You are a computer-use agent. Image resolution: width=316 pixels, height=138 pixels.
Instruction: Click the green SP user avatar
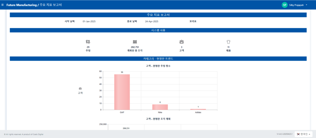tap(285, 5)
